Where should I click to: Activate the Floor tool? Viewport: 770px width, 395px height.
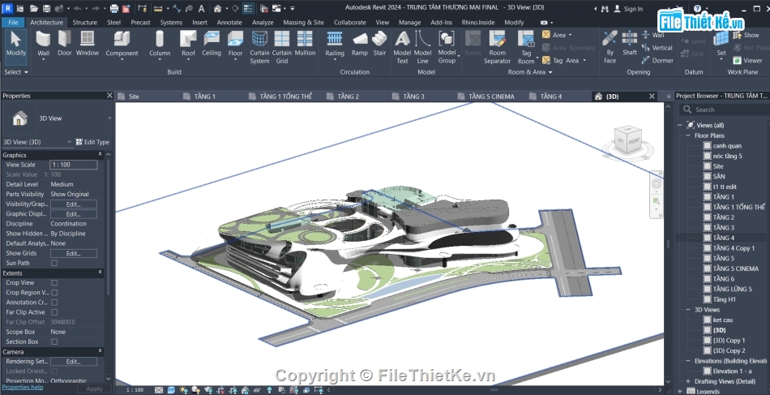pos(235,45)
